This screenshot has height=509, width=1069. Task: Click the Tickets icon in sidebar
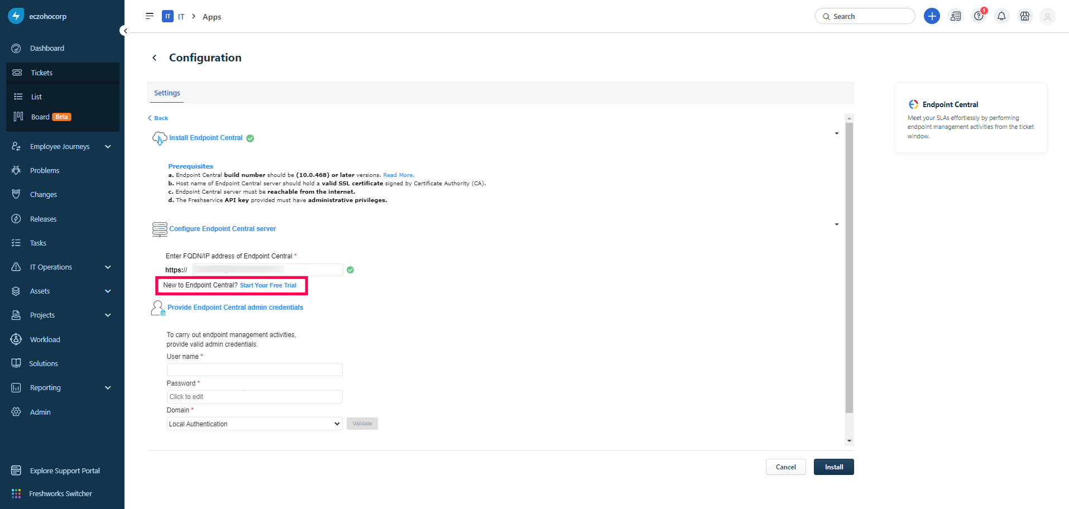17,73
